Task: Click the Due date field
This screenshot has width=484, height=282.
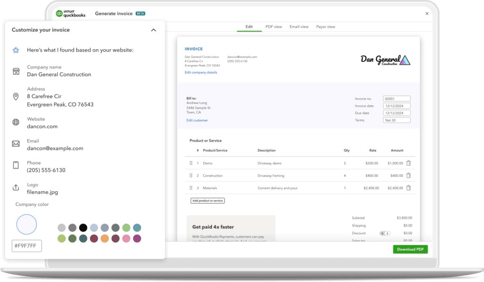Action: 397,113
